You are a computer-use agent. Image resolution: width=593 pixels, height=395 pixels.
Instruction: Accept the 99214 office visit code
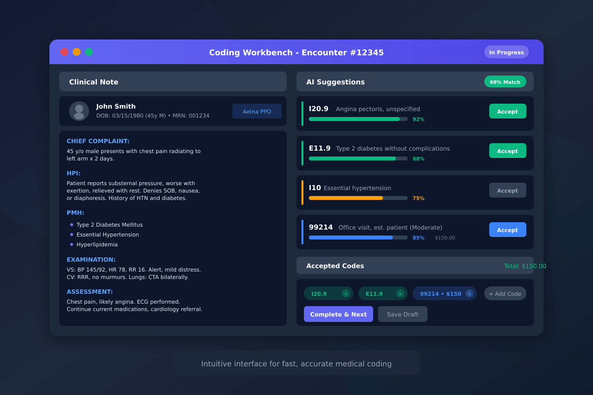pyautogui.click(x=508, y=230)
